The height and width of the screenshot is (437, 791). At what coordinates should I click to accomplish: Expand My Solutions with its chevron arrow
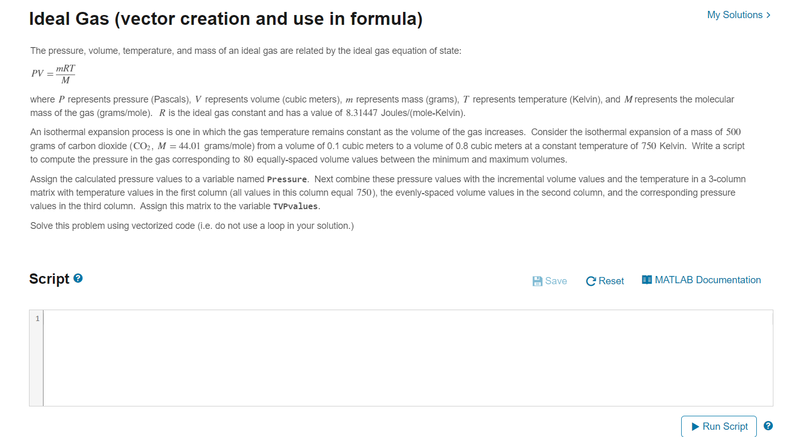coord(769,15)
